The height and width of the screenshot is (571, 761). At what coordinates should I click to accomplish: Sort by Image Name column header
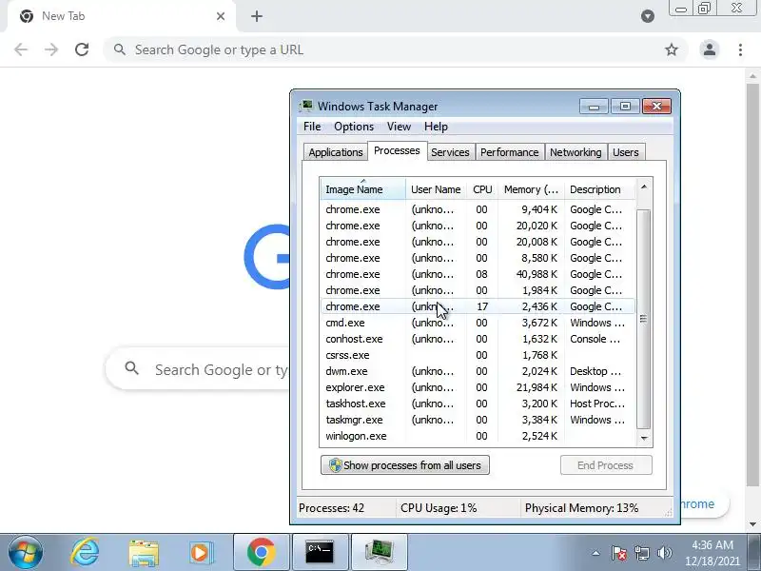click(362, 188)
